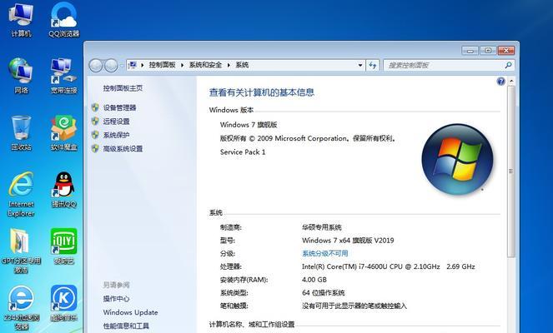
Task: Open the 性能信息和工具 link
Action: click(126, 326)
